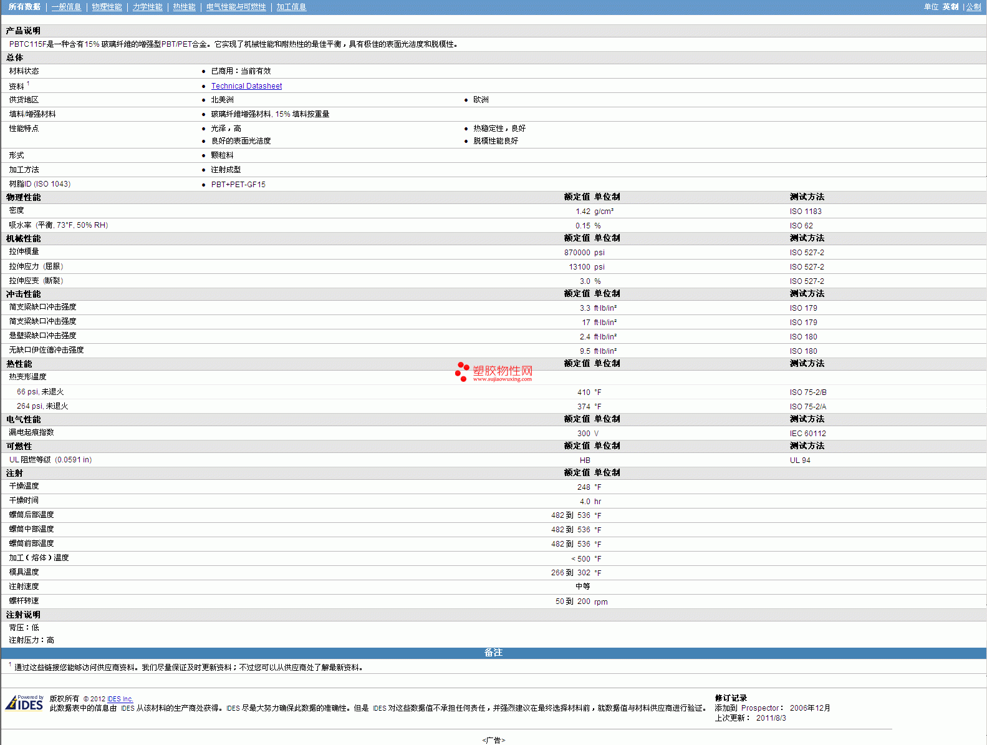Switch to the 加工信息 tab
The image size is (987, 745).
[x=291, y=7]
